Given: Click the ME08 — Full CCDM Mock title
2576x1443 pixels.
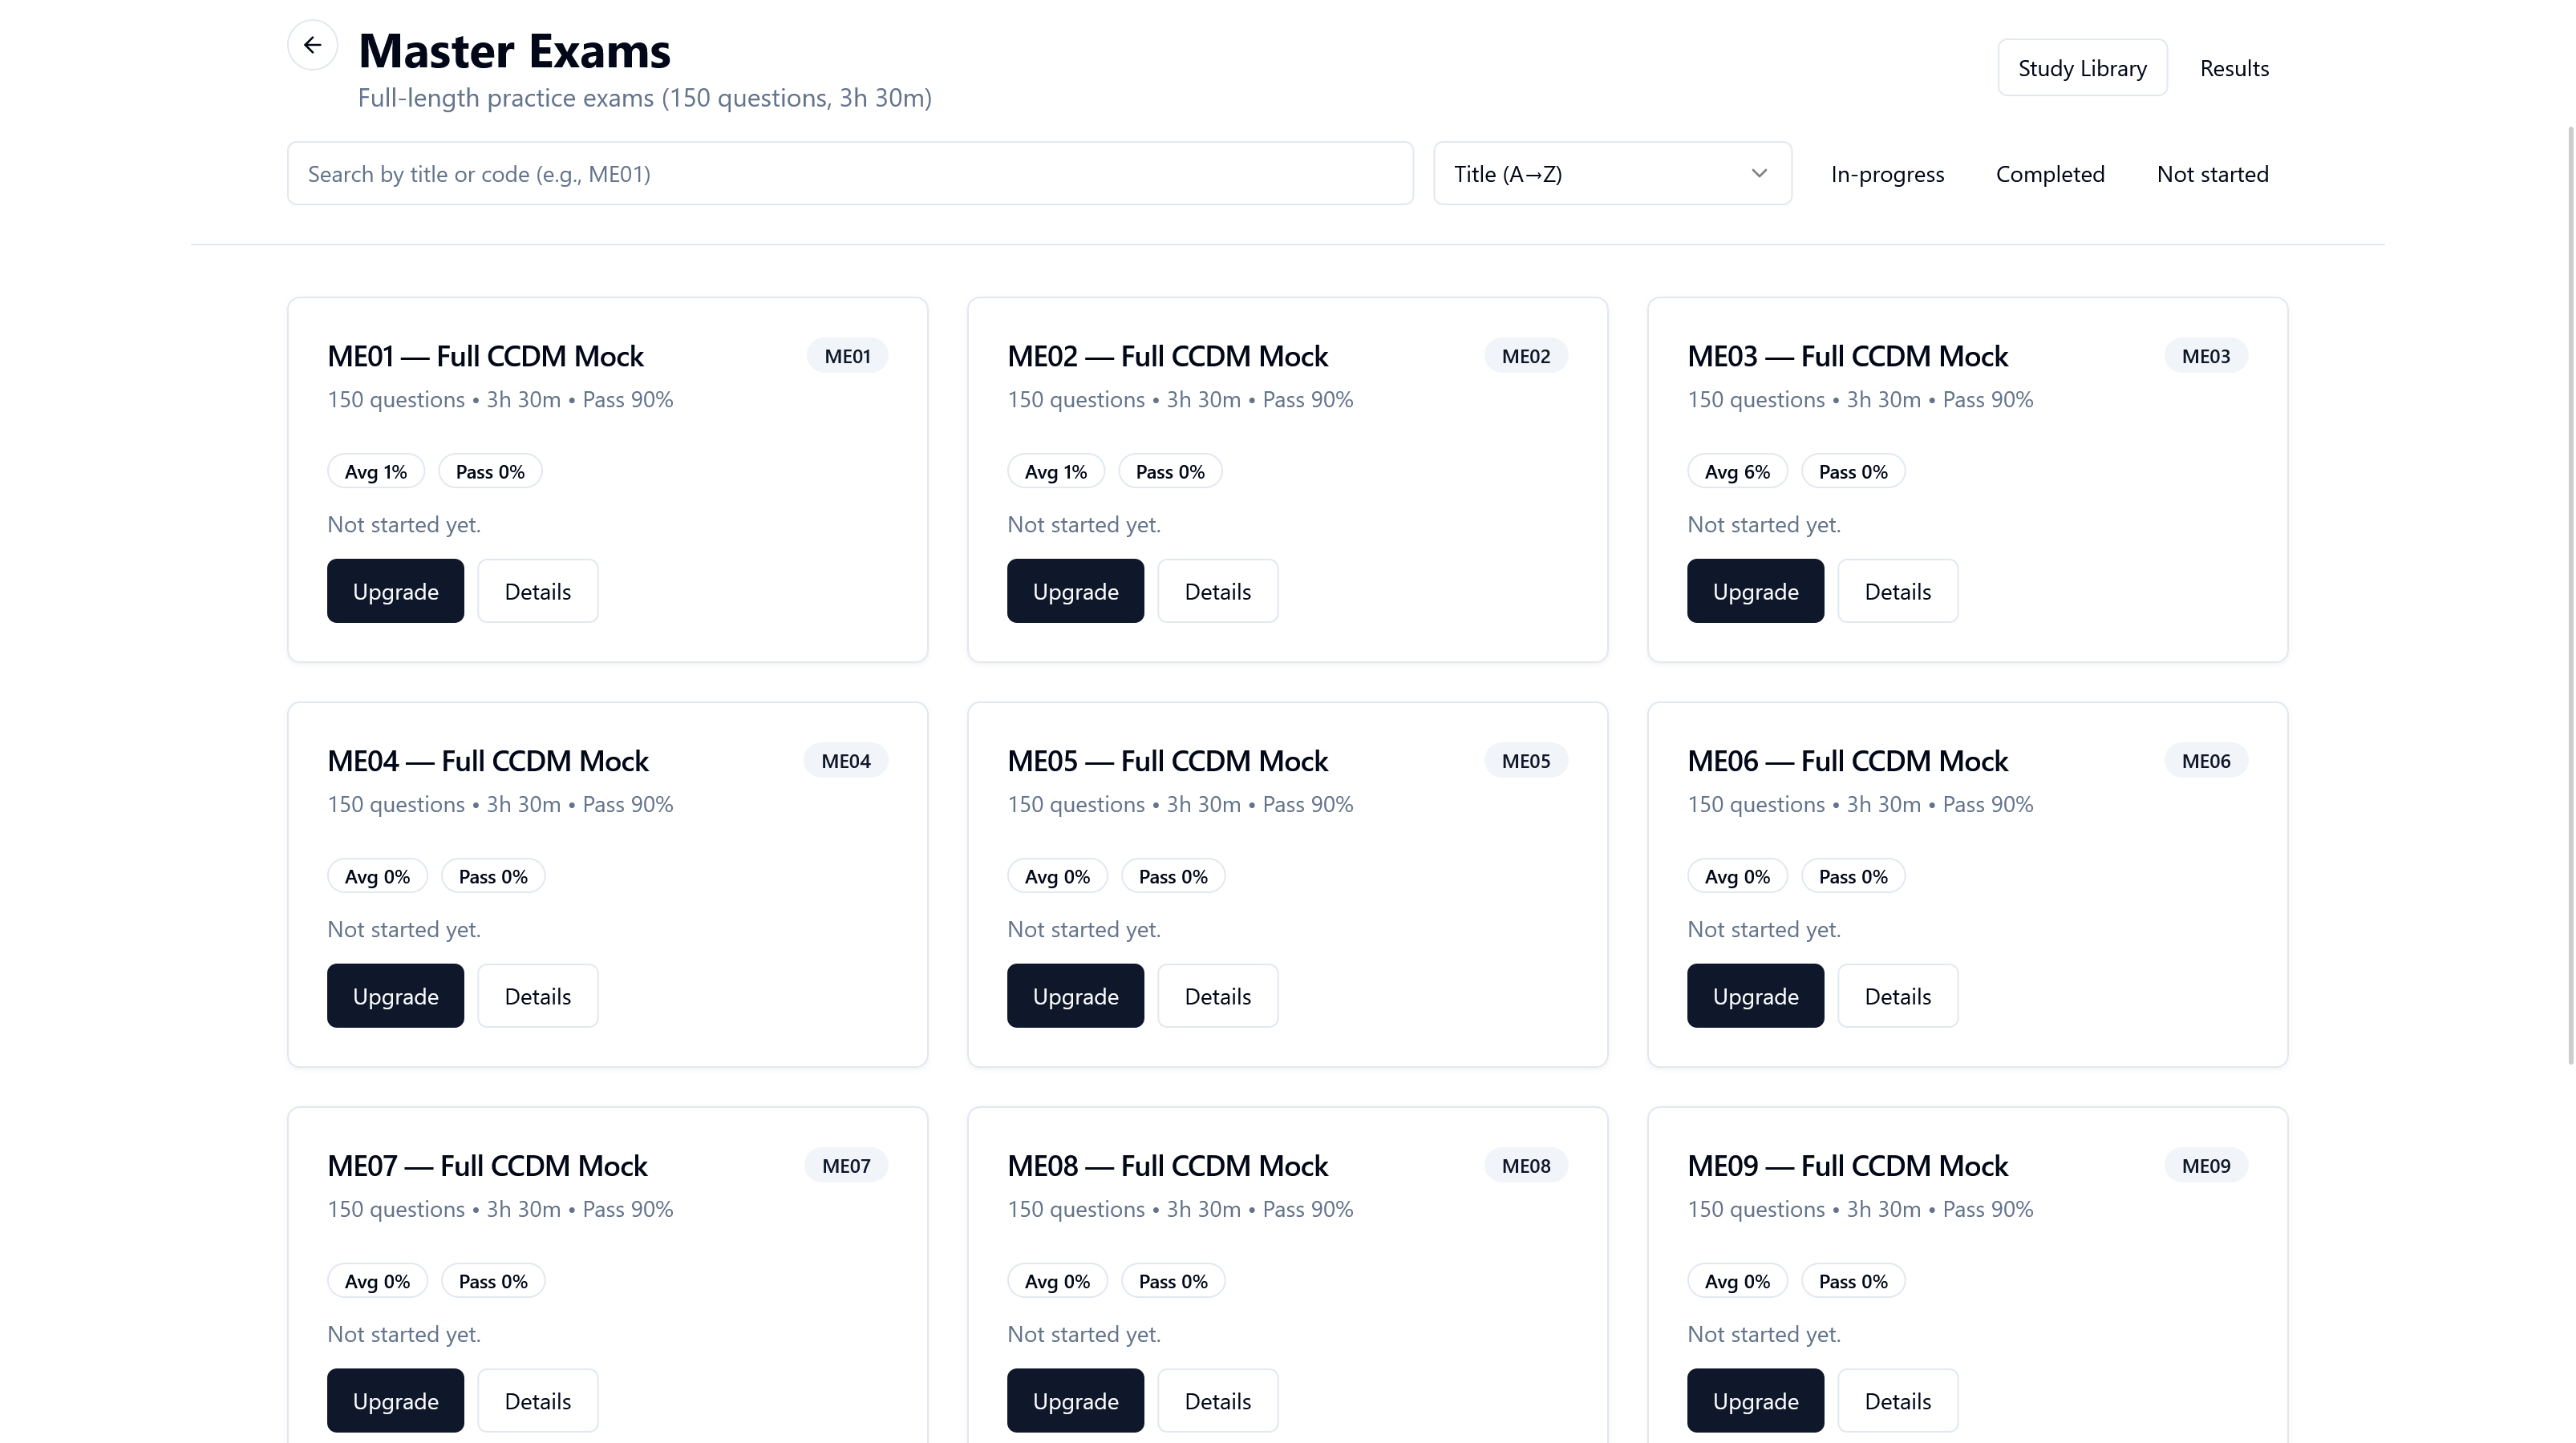Looking at the screenshot, I should point(1167,1166).
